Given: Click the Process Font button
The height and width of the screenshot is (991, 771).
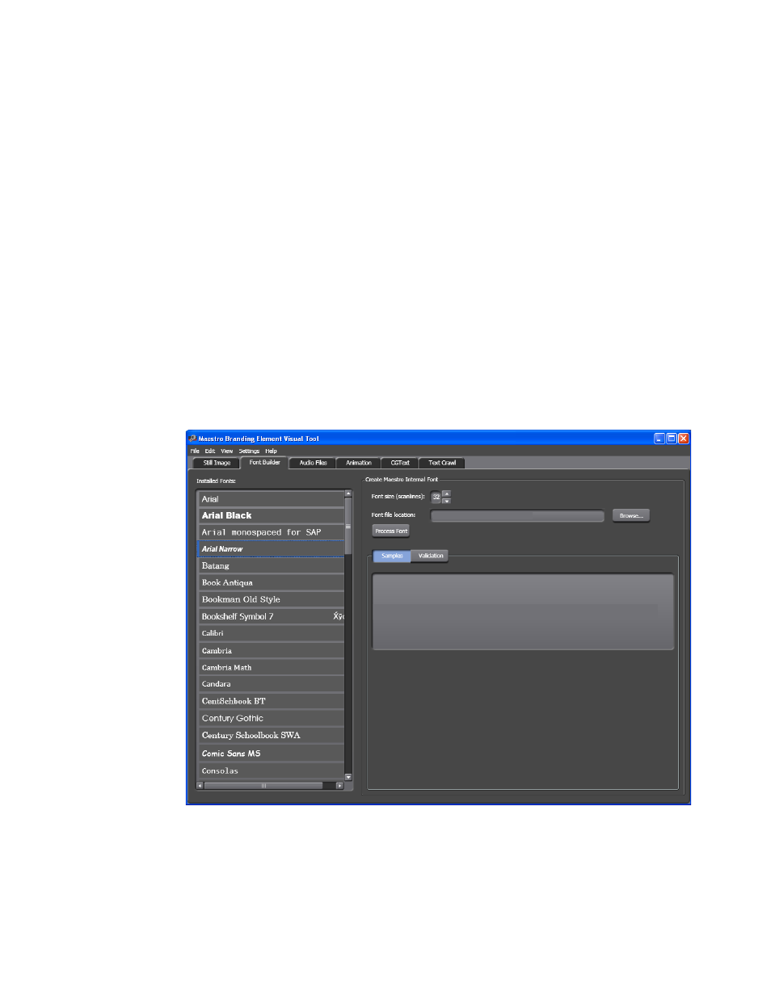Looking at the screenshot, I should (x=391, y=531).
